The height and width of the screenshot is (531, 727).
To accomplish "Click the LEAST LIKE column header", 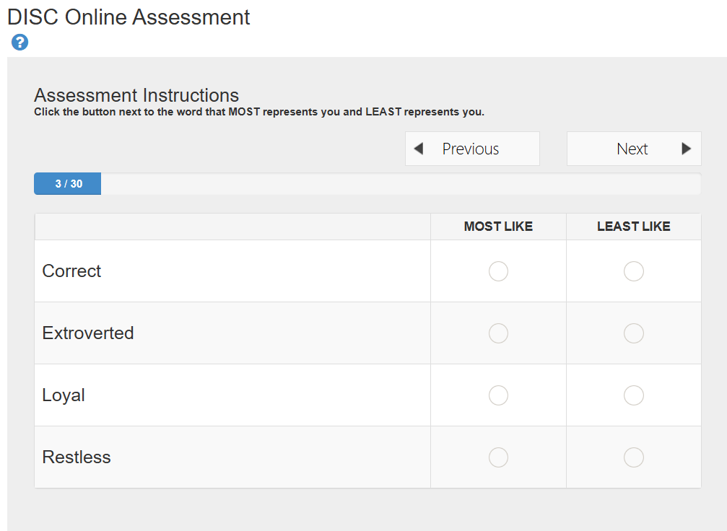I will click(633, 227).
